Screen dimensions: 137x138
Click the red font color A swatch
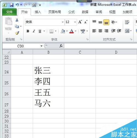point(72,31)
